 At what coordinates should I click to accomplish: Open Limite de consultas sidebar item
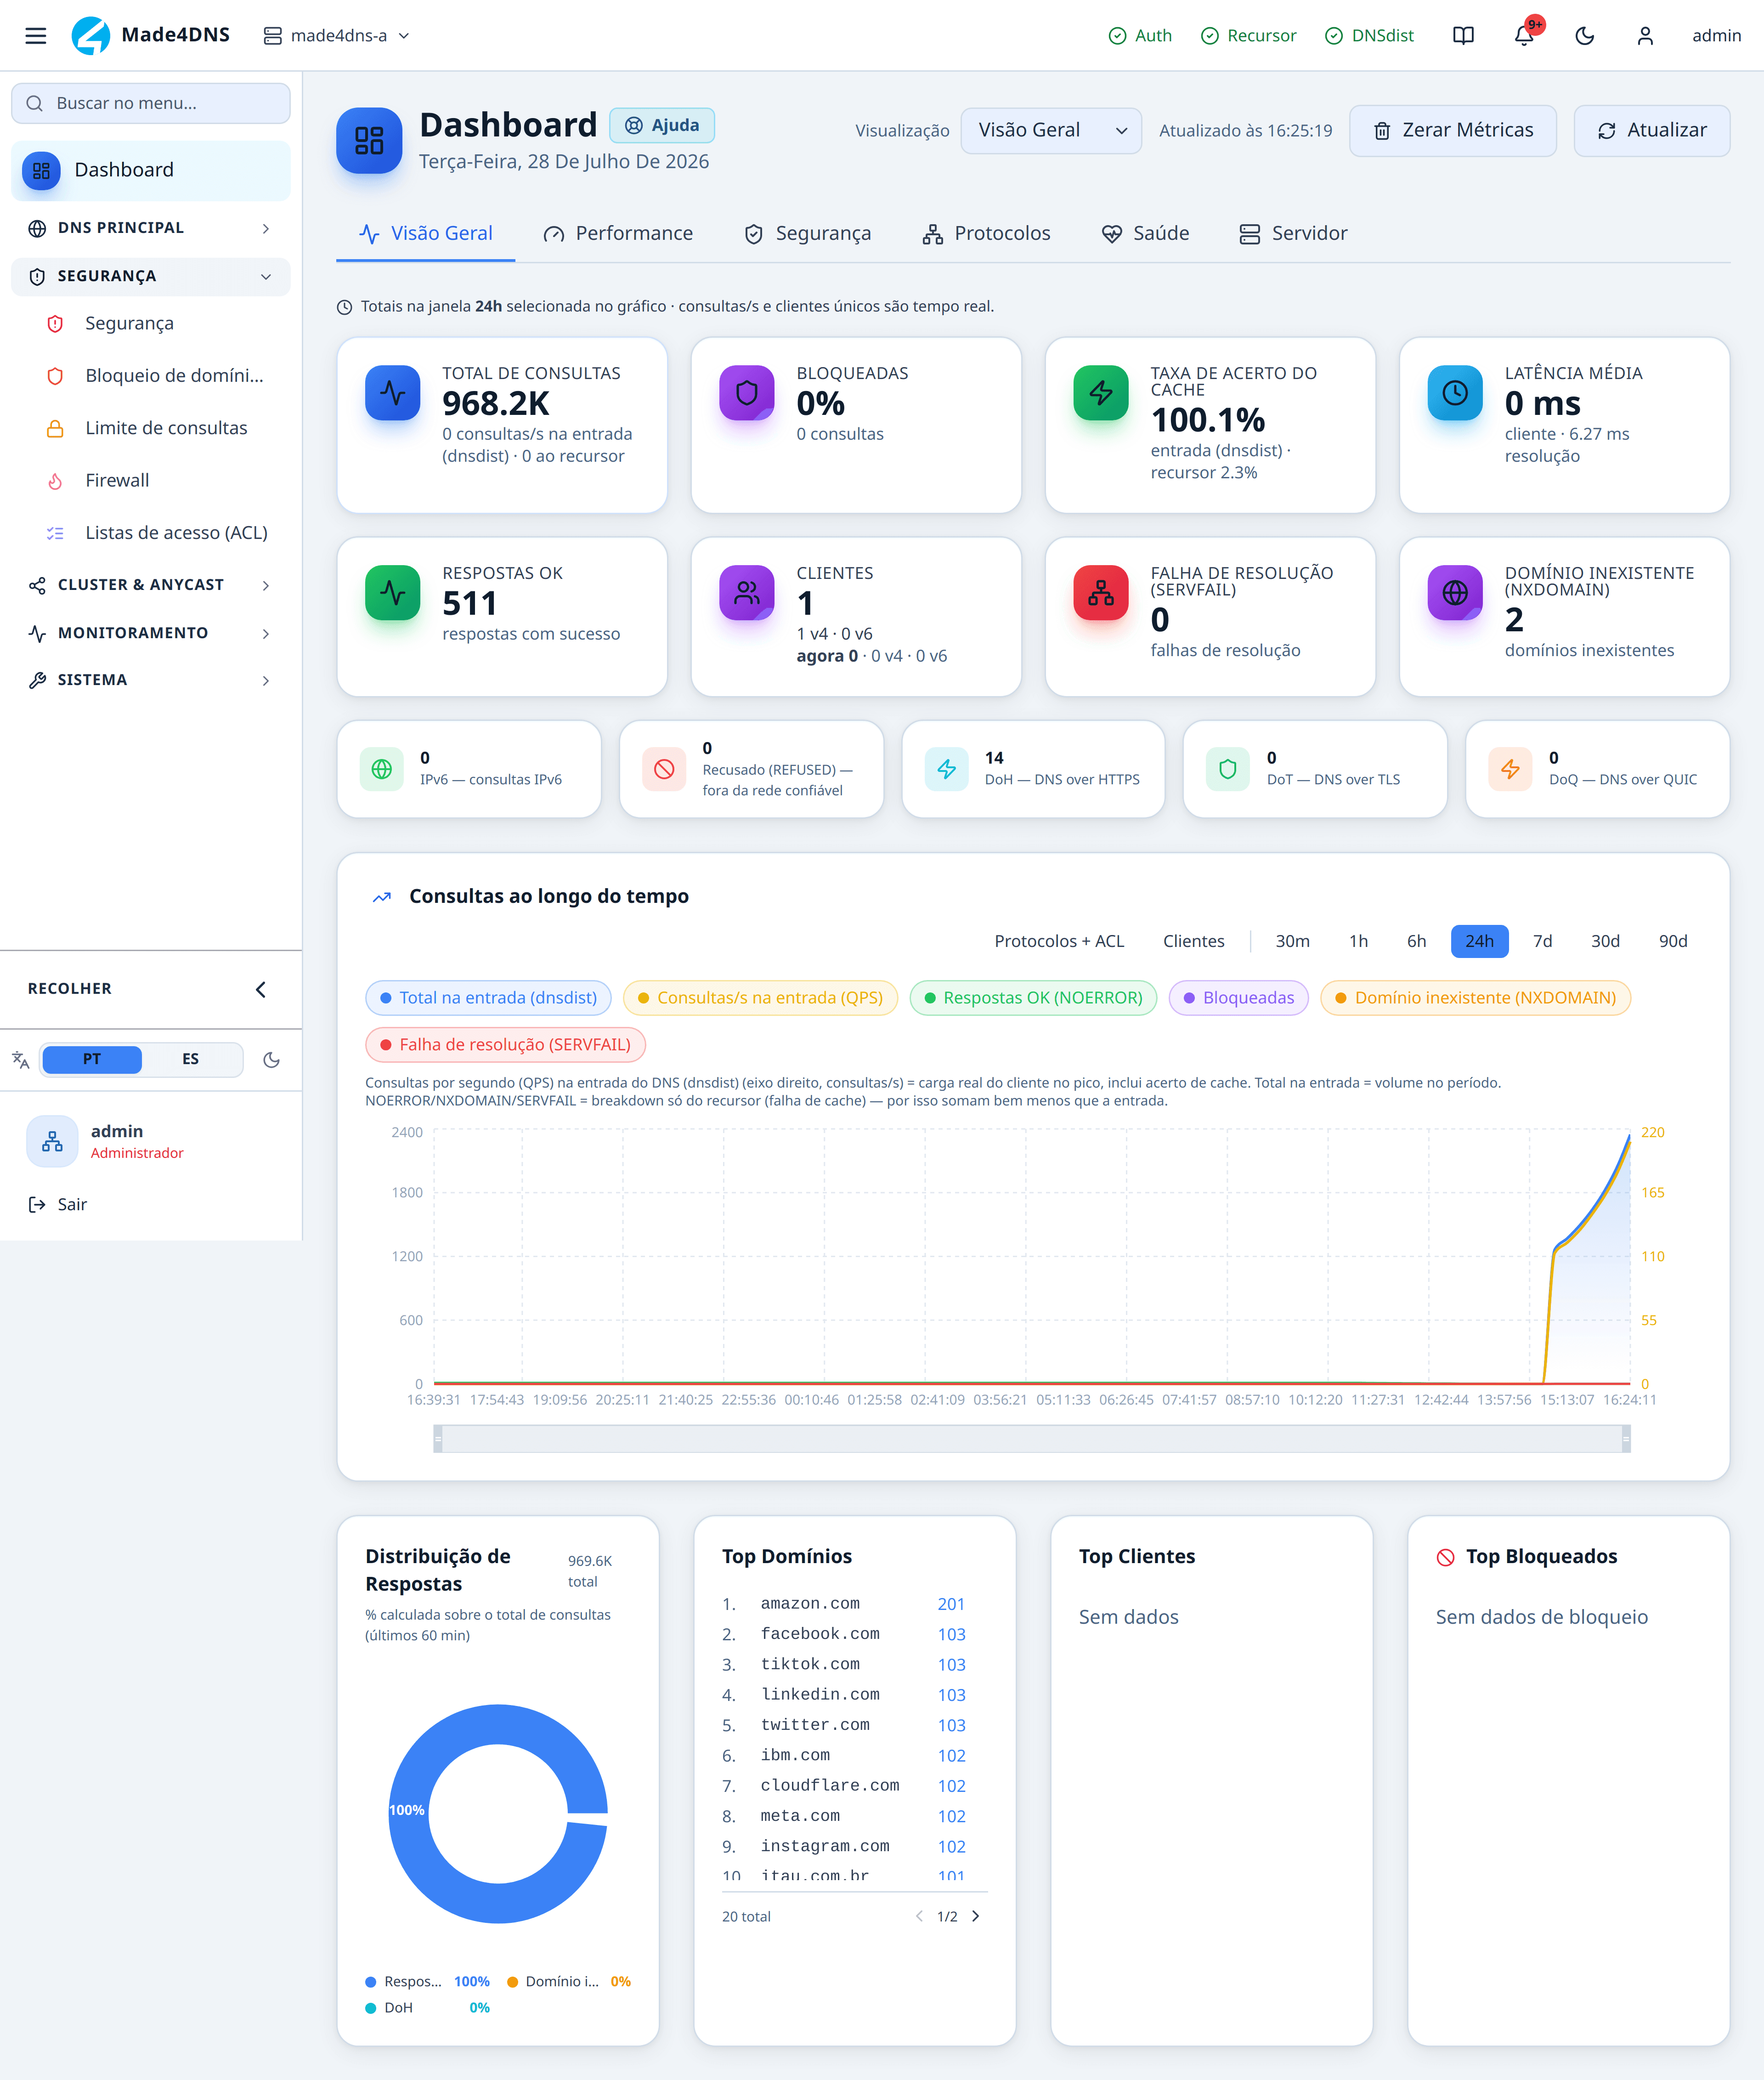(151, 428)
